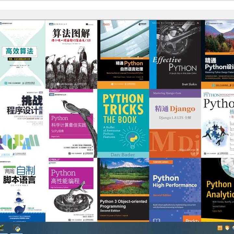Image resolution: width=234 pixels, height=234 pixels.
Task: Open the Python app icon in taskbar
Action: [x=17, y=229]
